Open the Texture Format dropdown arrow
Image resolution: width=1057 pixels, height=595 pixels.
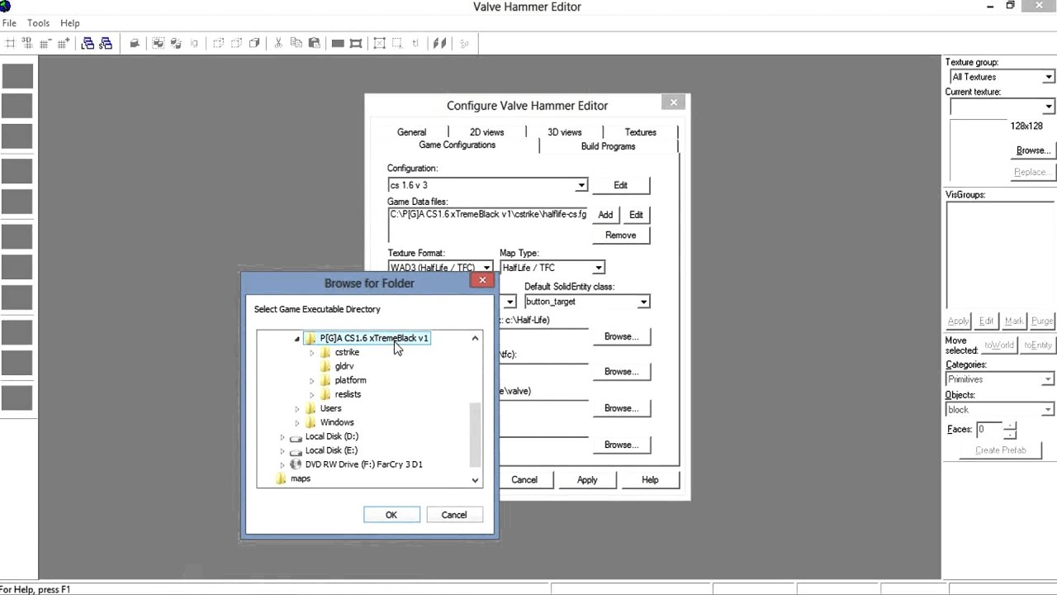487,268
